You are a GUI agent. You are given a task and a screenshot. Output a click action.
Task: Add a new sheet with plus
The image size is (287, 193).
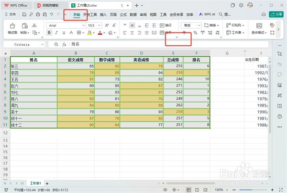click(x=47, y=183)
